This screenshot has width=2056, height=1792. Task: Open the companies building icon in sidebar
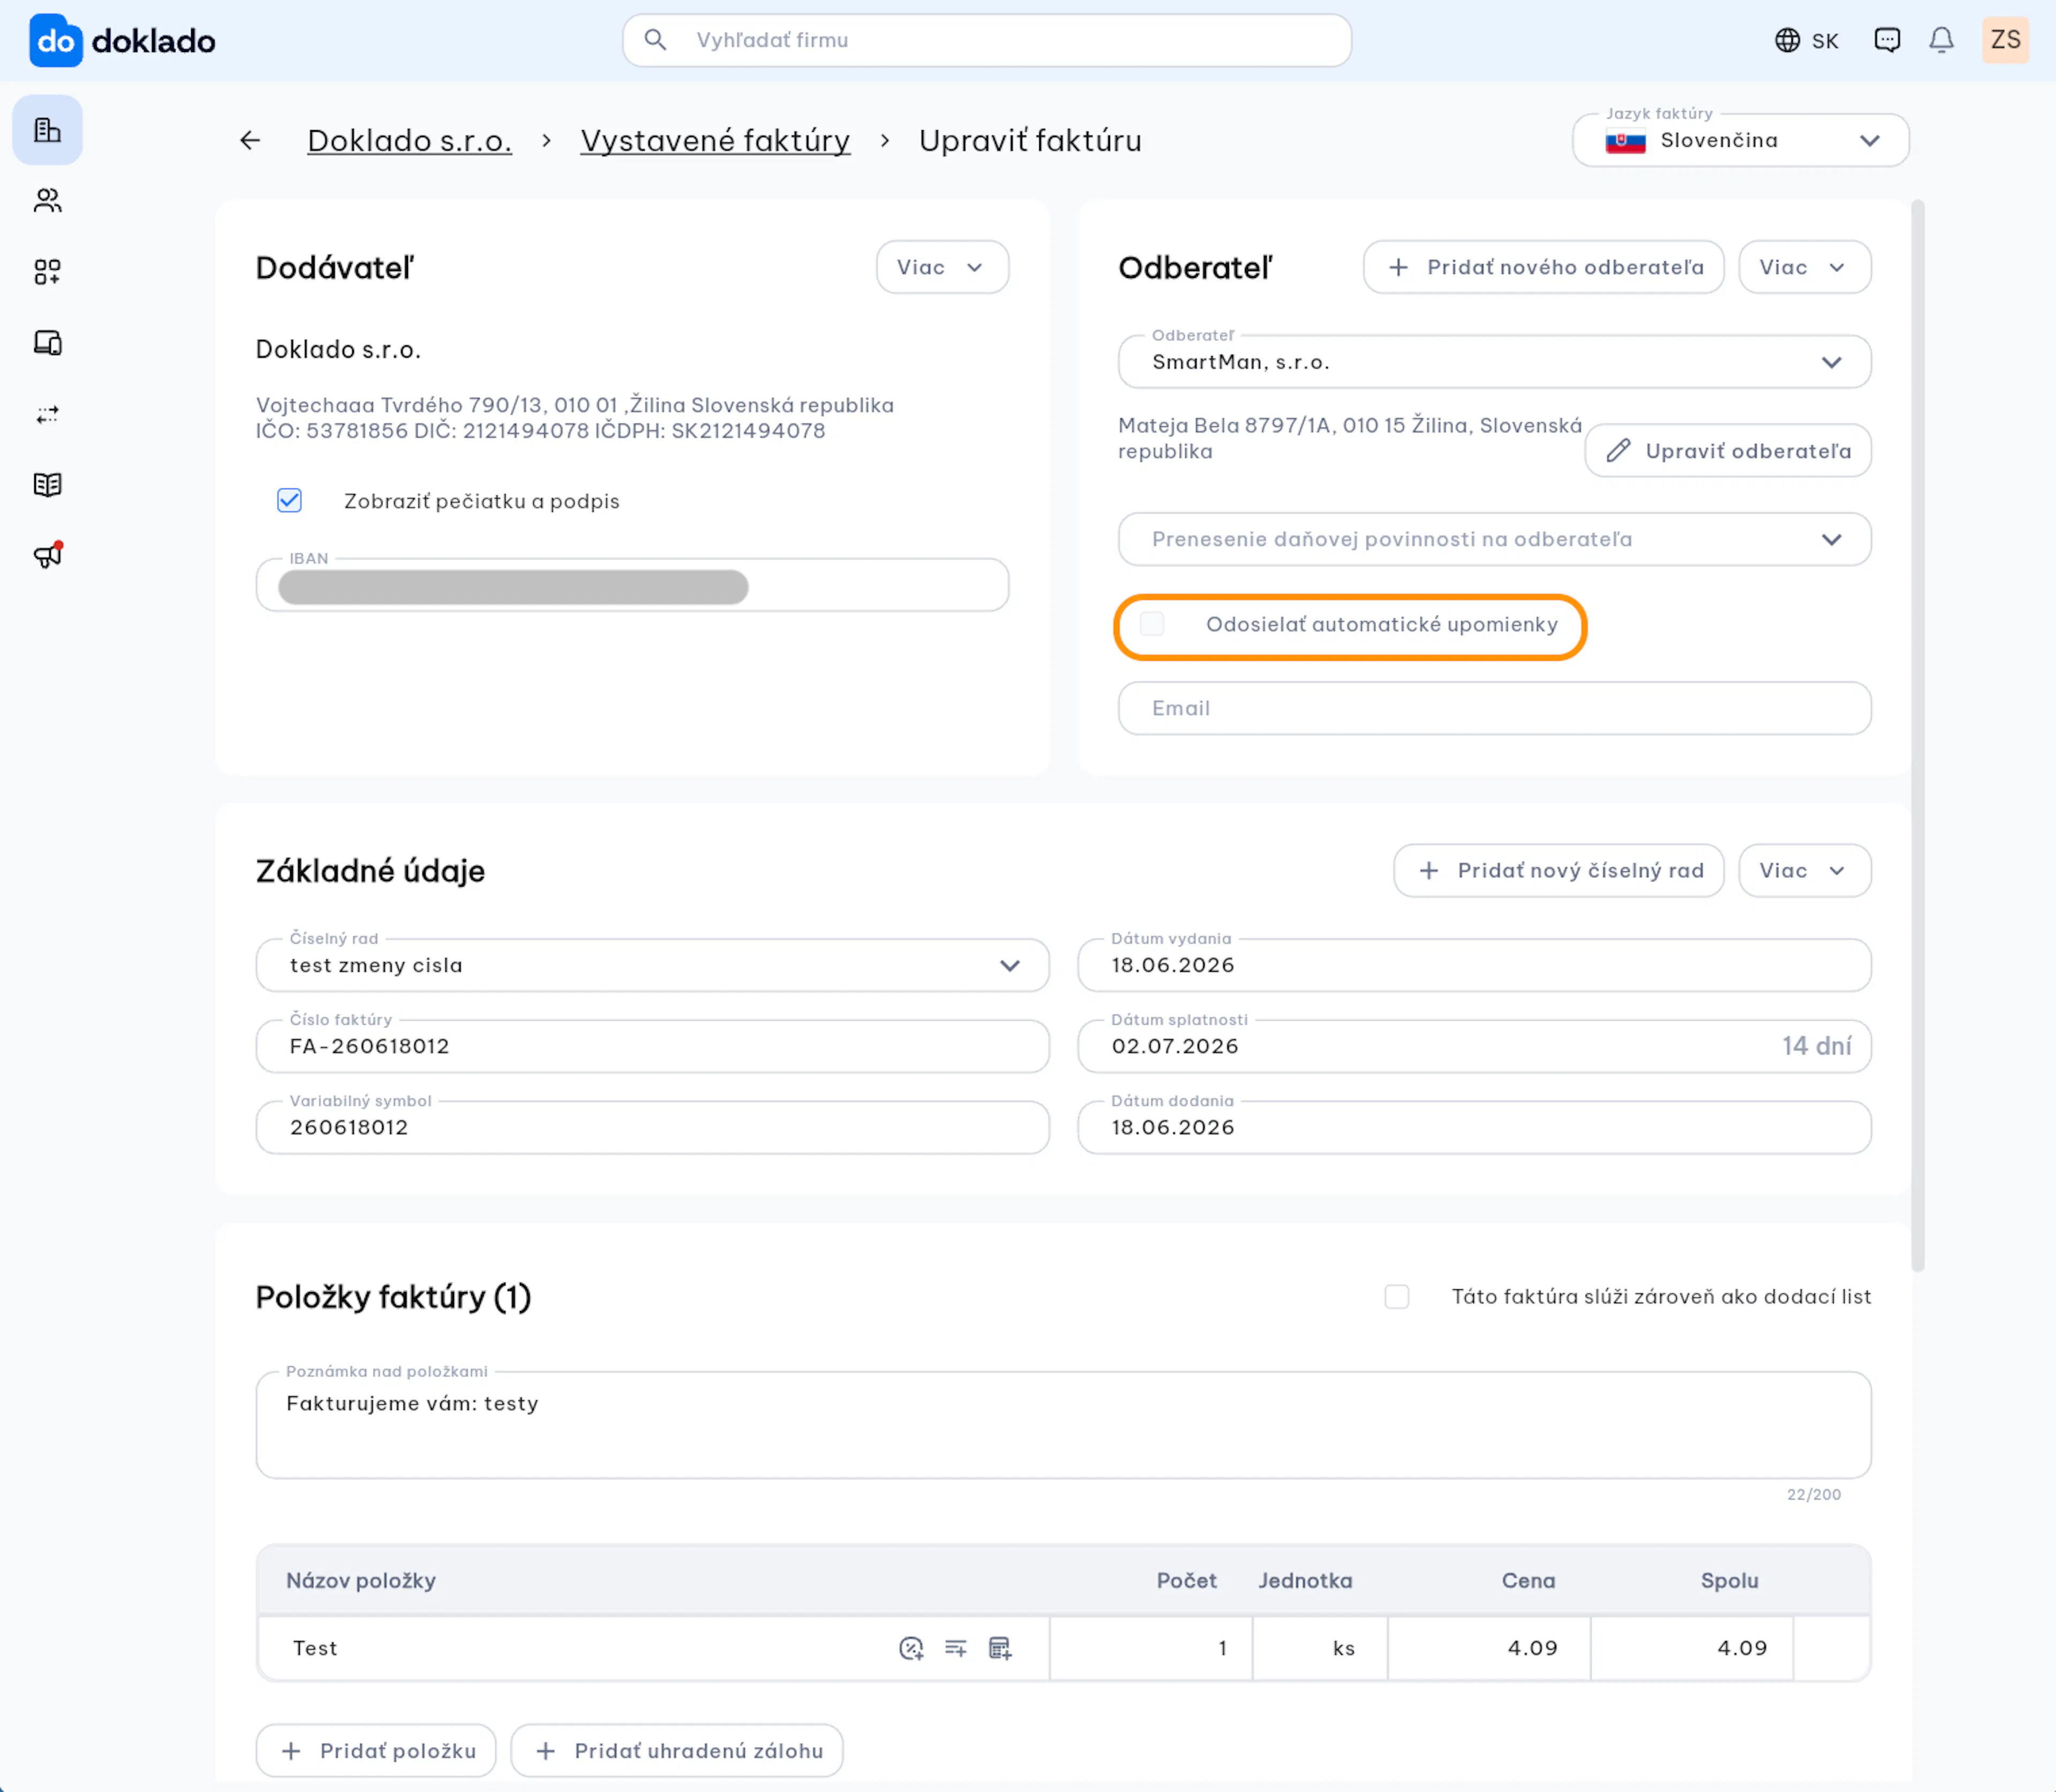[47, 130]
